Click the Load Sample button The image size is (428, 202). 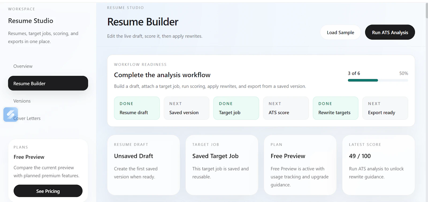(x=341, y=32)
